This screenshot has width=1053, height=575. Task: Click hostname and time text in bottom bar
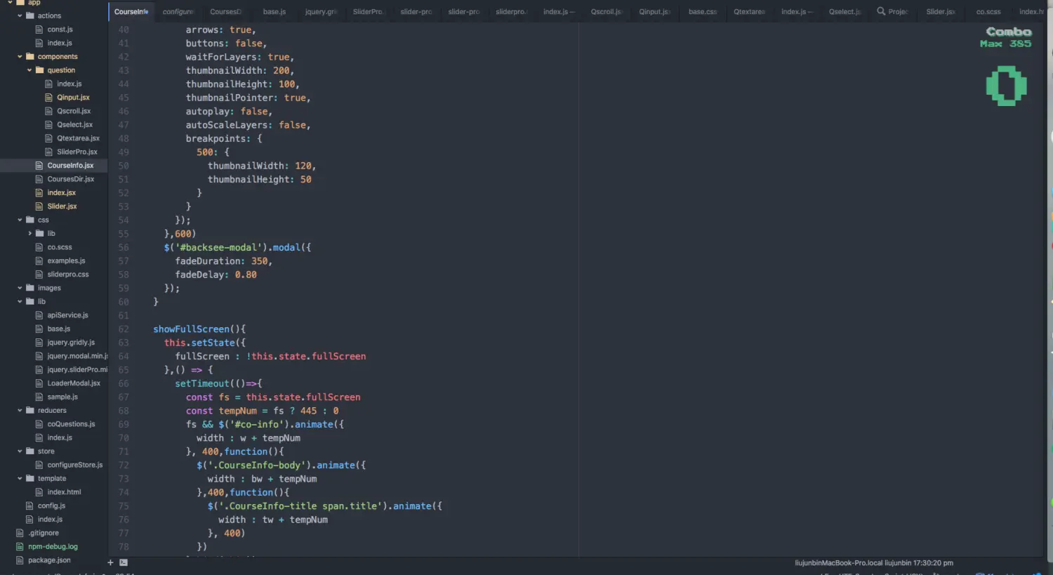pyautogui.click(x=874, y=563)
